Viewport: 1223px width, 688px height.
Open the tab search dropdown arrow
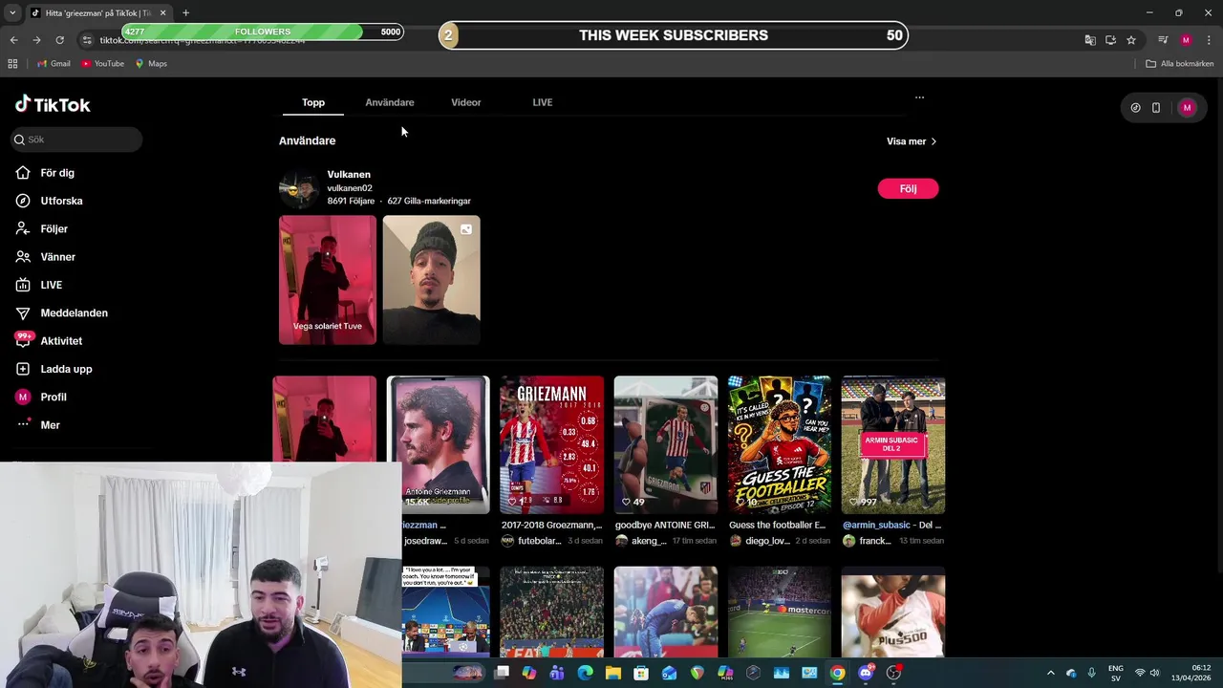[x=12, y=12]
